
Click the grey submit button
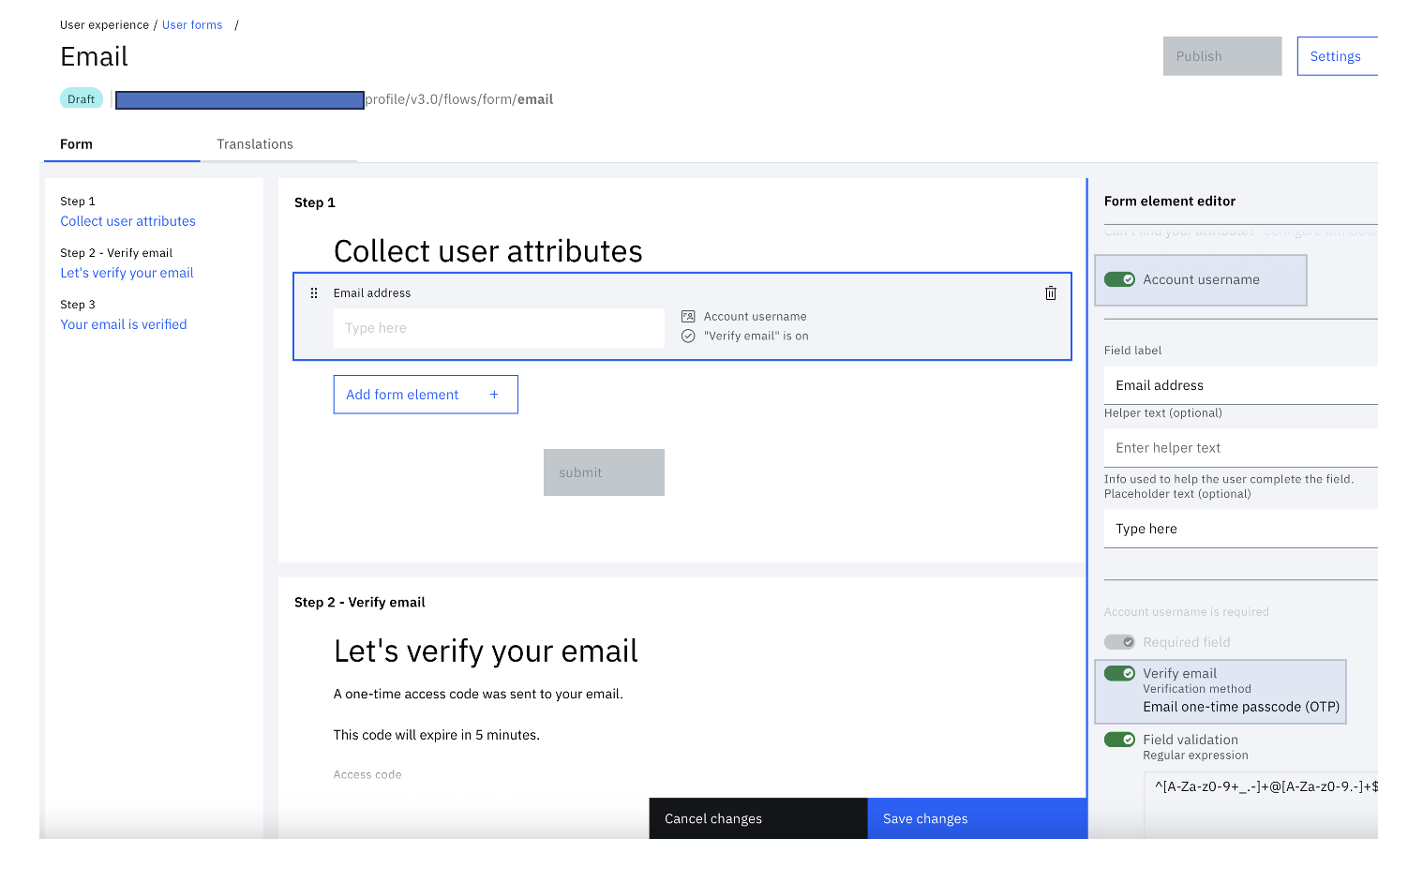click(x=604, y=472)
